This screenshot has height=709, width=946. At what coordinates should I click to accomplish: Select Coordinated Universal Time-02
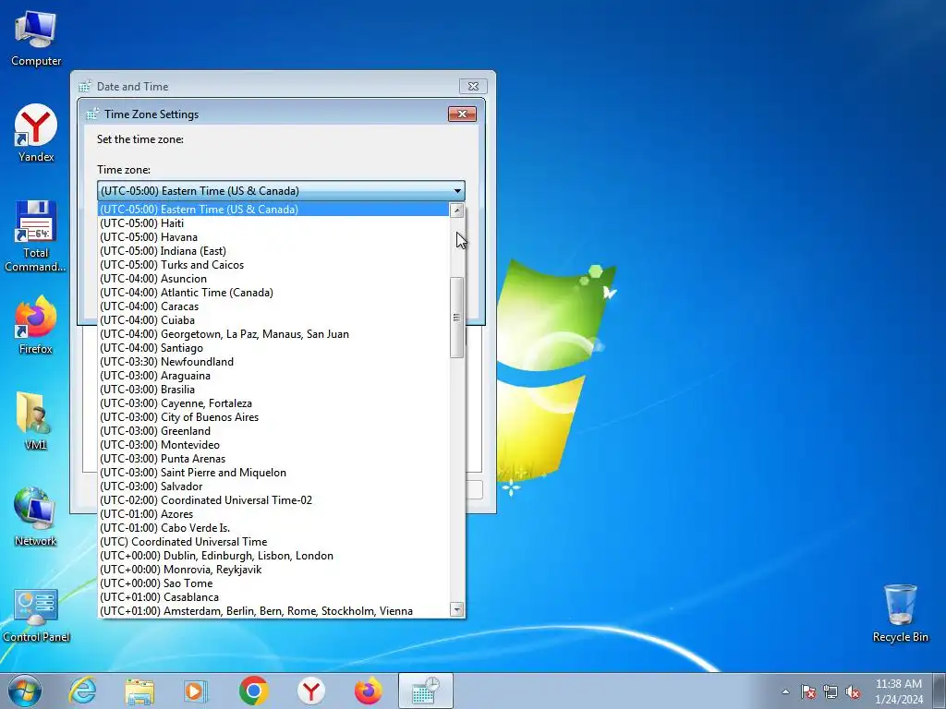273,500
